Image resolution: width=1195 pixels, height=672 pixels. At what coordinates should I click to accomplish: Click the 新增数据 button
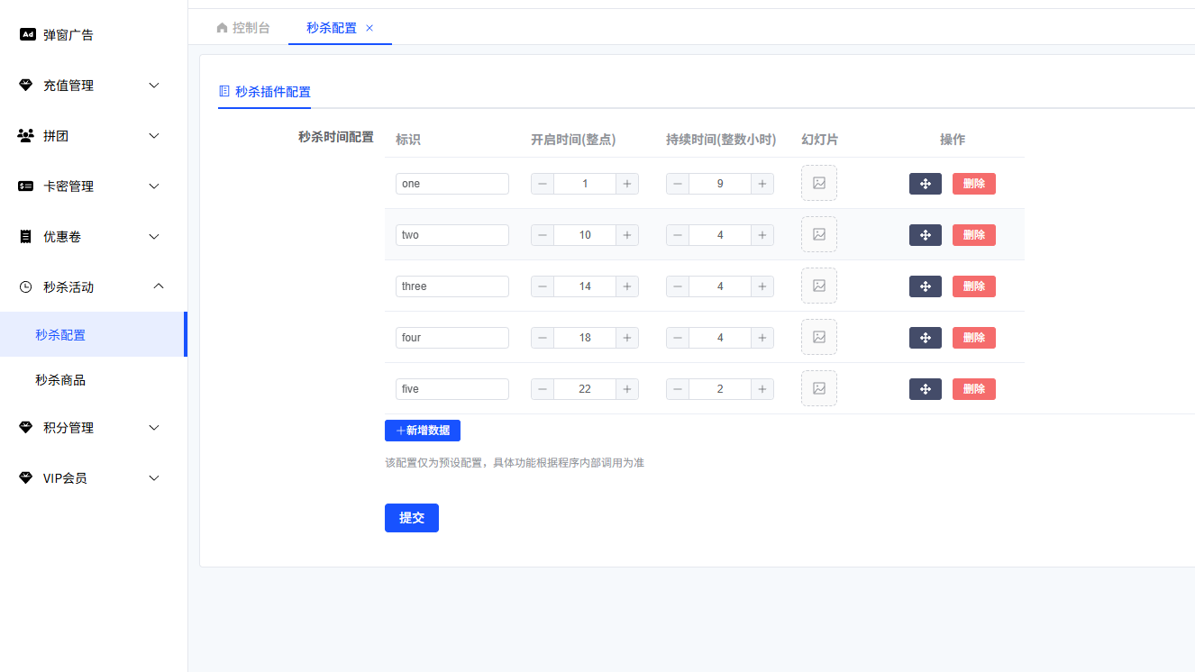click(x=422, y=431)
